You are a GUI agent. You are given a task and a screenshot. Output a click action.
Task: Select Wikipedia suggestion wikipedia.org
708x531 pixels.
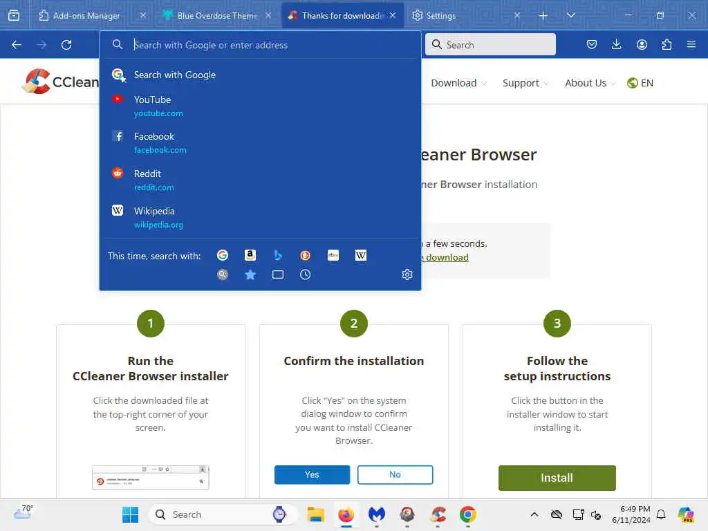(x=260, y=218)
